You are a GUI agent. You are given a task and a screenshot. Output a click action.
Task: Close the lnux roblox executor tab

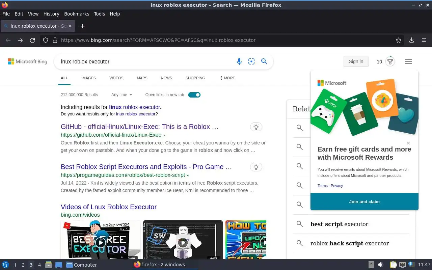pyautogui.click(x=70, y=26)
